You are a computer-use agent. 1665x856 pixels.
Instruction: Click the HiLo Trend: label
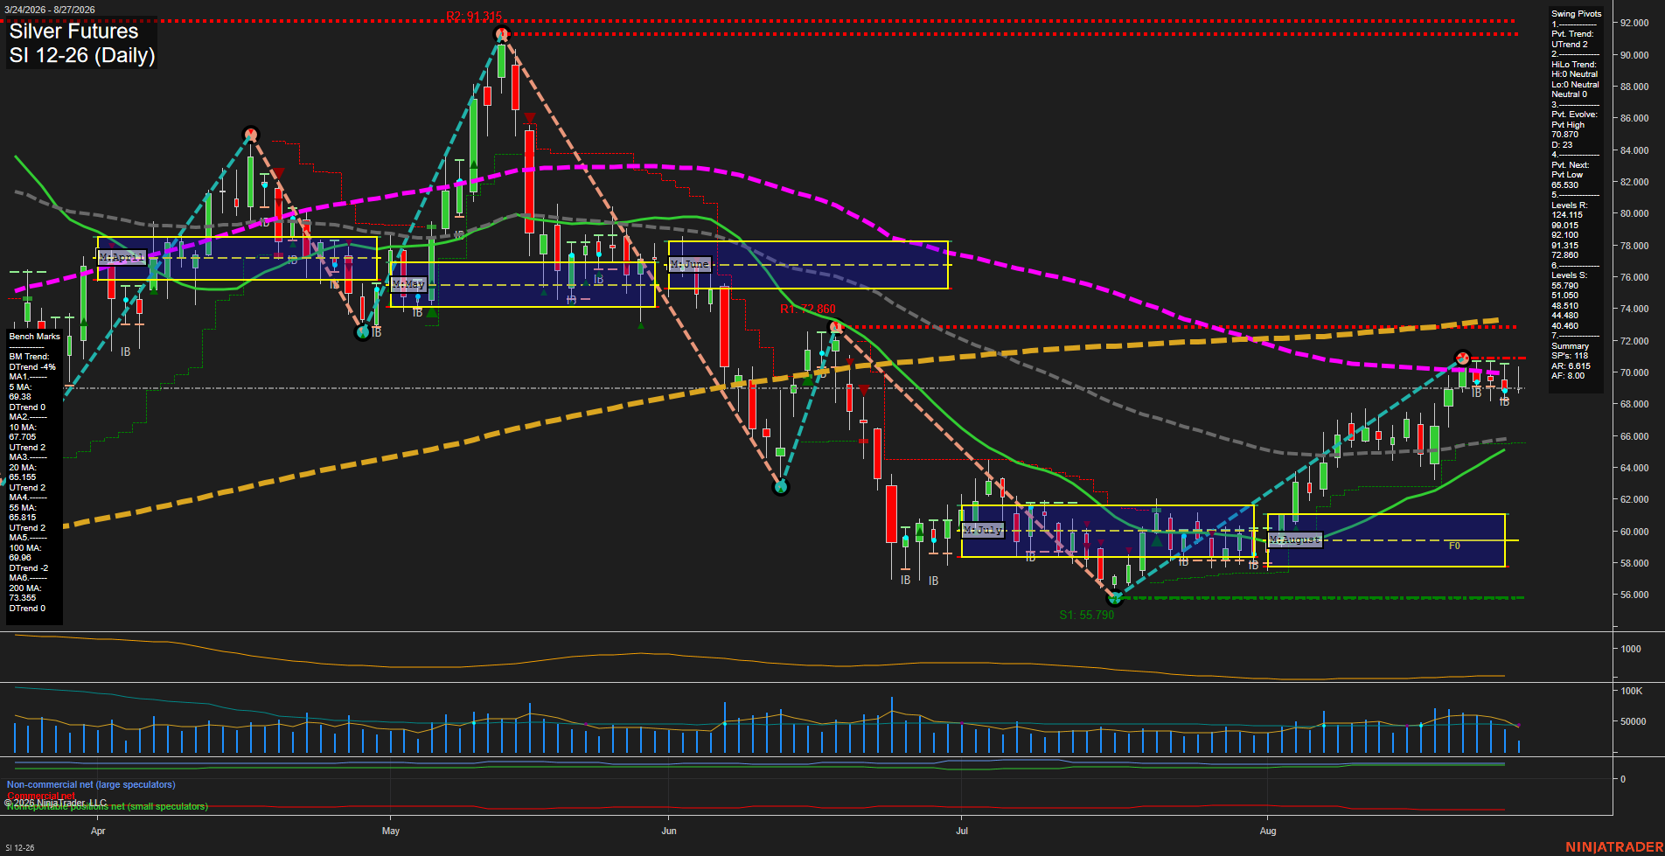[1574, 65]
